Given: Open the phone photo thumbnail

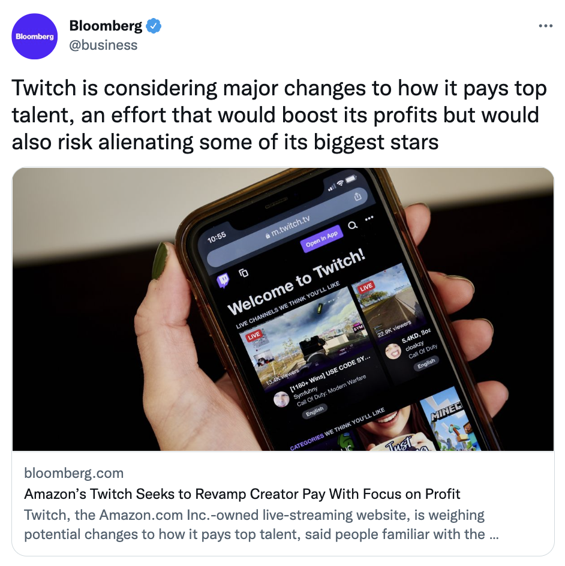Looking at the screenshot, I should (x=283, y=309).
